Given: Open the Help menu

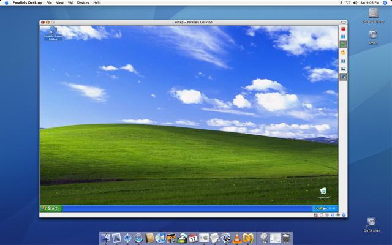Looking at the screenshot, I should [97, 2].
